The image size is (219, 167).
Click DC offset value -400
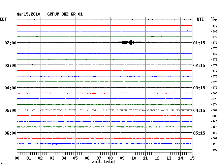[214, 127]
